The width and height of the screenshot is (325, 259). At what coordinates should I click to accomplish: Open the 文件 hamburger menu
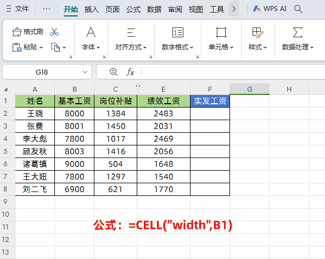pos(18,9)
